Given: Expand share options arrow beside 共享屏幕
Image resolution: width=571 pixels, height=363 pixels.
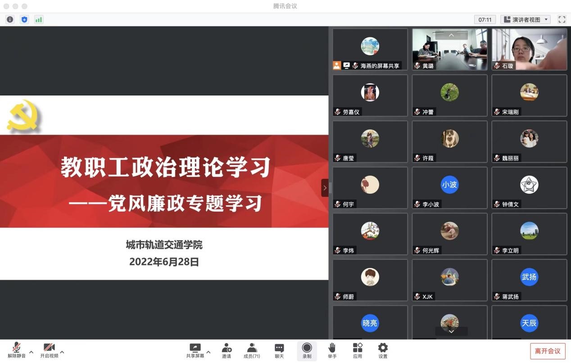Looking at the screenshot, I should pos(208,352).
